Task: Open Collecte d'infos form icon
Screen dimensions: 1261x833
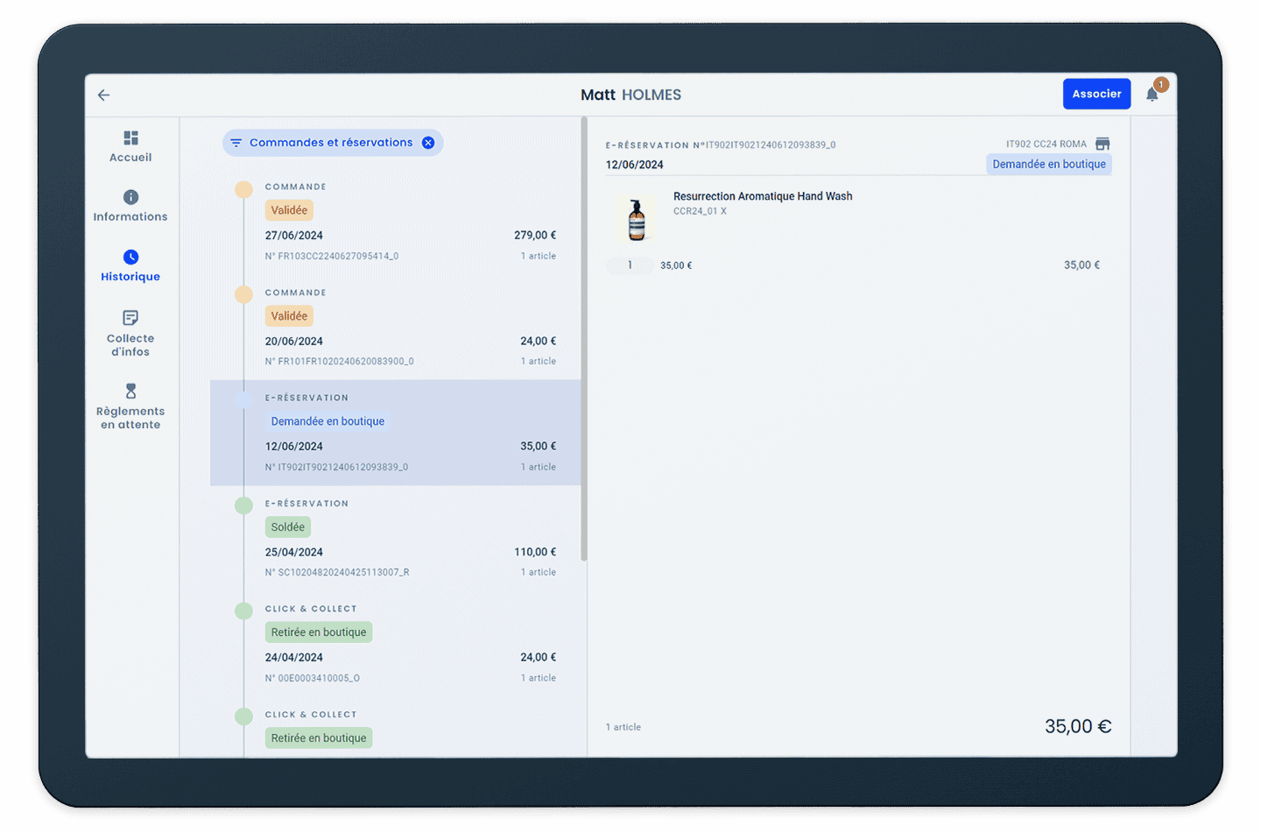Action: point(130,317)
